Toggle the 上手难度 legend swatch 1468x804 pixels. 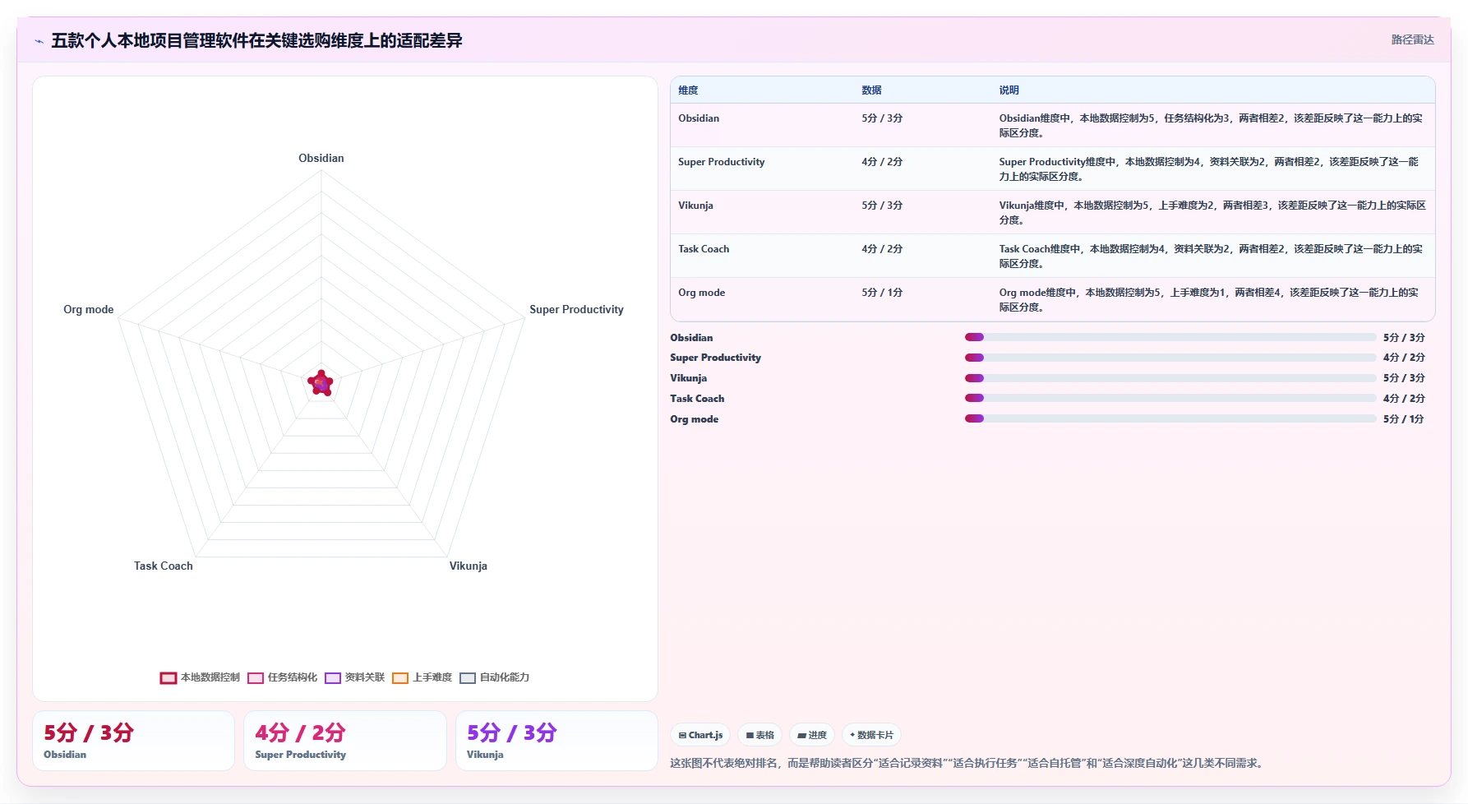(400, 678)
